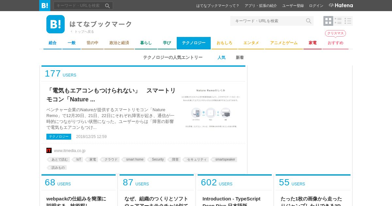Click the Security tag
This screenshot has width=392, height=206.
157,160
